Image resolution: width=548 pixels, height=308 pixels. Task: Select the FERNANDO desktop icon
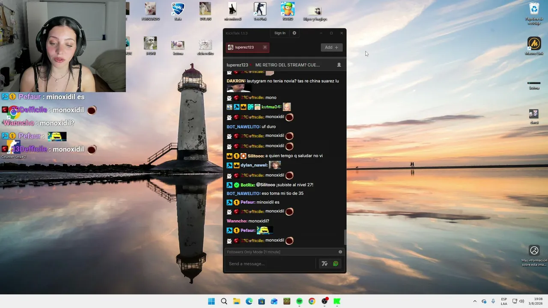tap(150, 12)
